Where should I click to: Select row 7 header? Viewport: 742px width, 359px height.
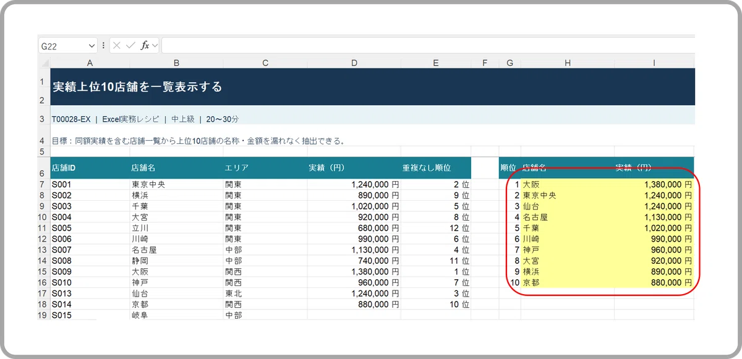[44, 184]
